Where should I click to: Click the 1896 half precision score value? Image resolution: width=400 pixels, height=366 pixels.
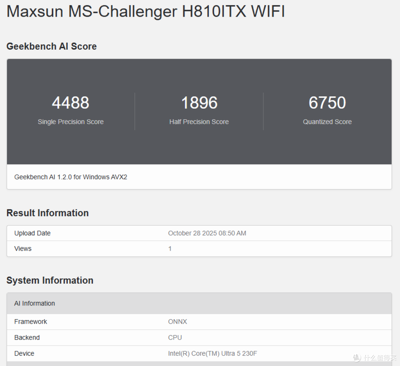coord(199,103)
